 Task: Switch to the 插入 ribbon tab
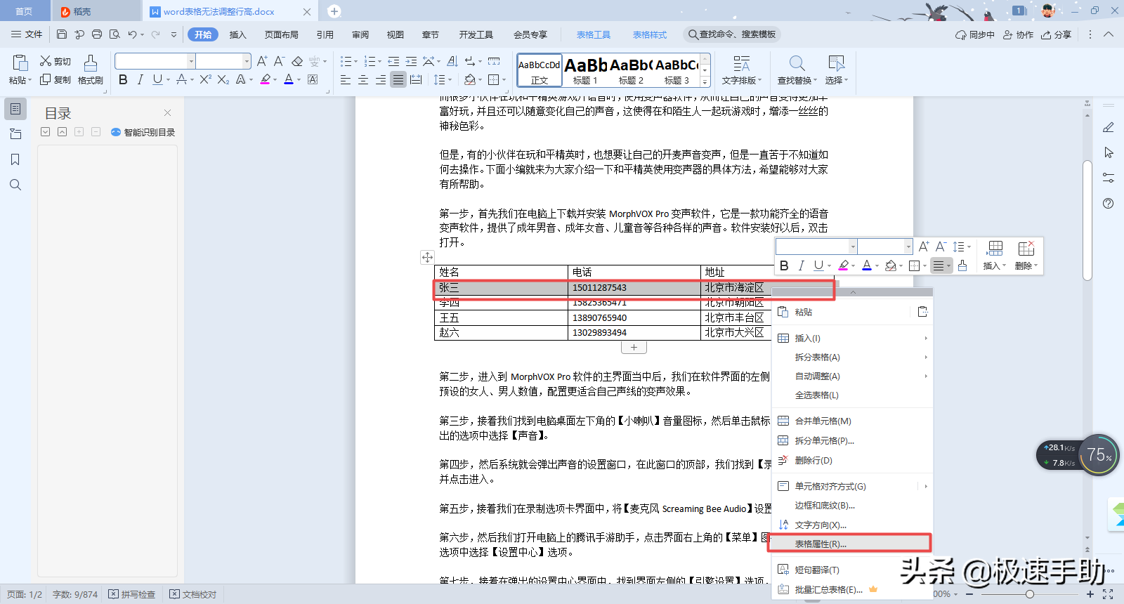238,34
